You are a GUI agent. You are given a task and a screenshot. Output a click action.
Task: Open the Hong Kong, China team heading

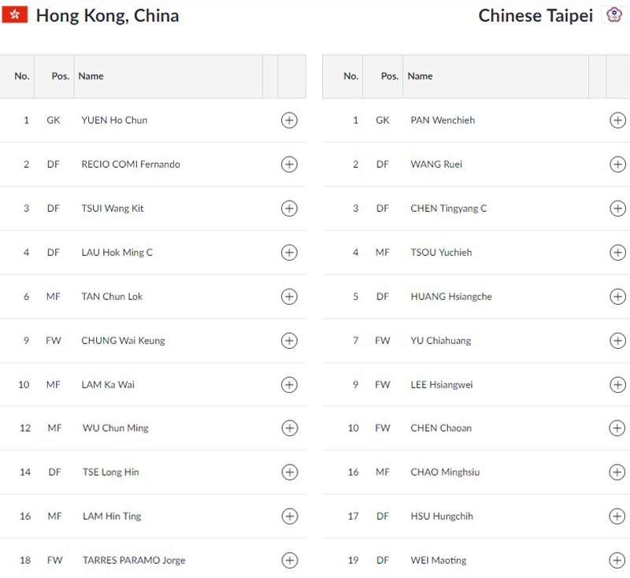(107, 16)
